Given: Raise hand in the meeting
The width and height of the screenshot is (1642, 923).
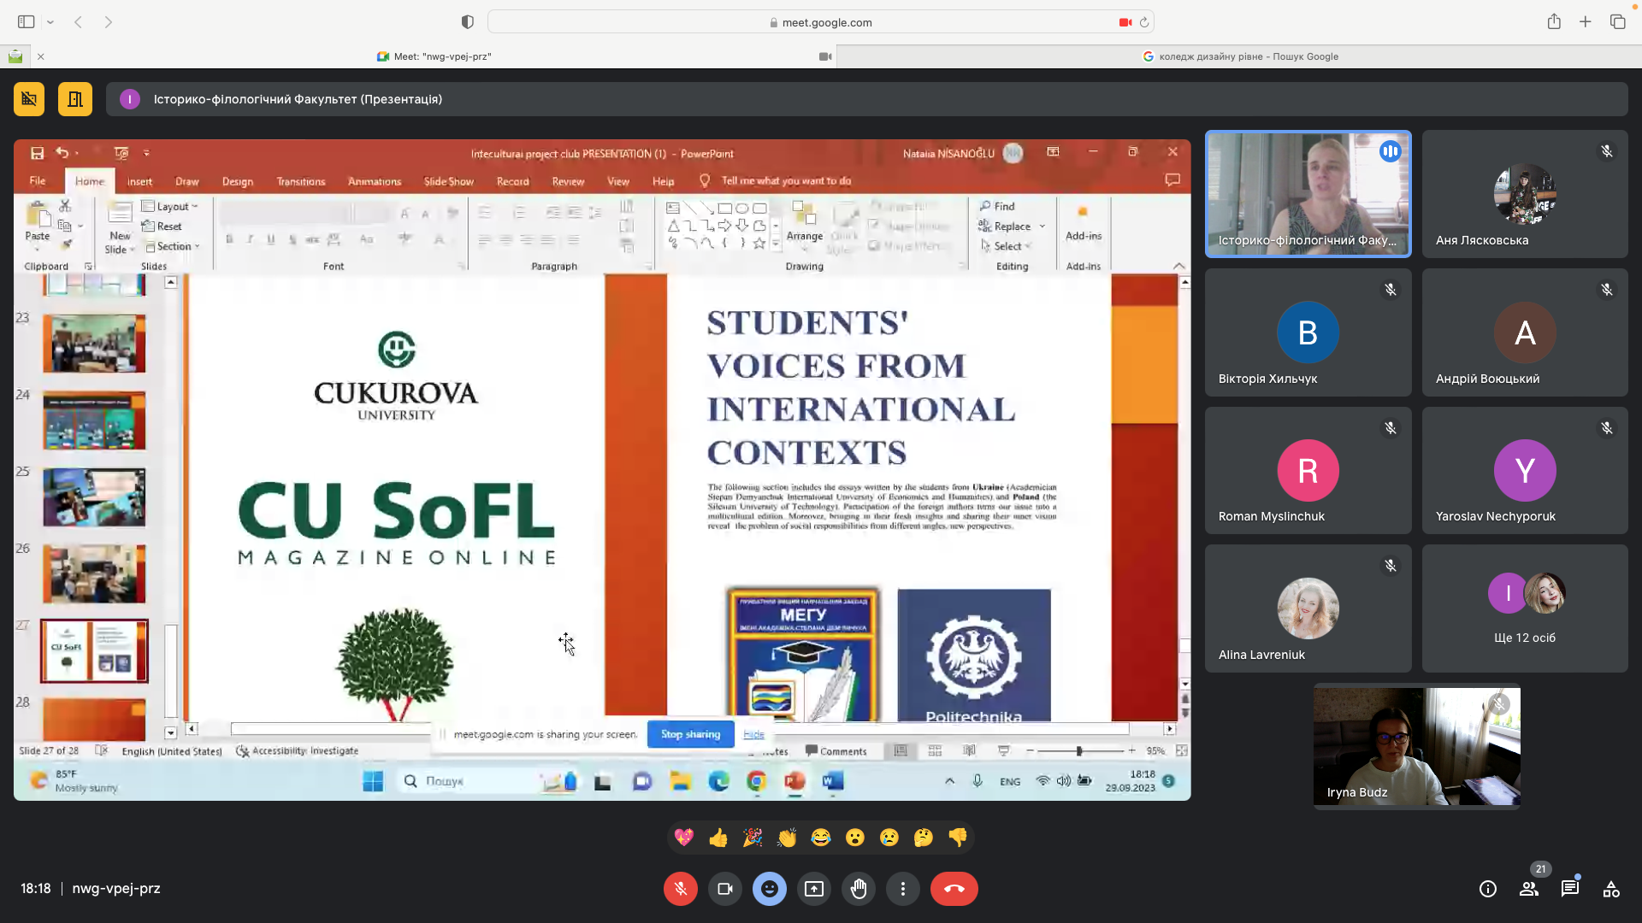Looking at the screenshot, I should click(859, 889).
